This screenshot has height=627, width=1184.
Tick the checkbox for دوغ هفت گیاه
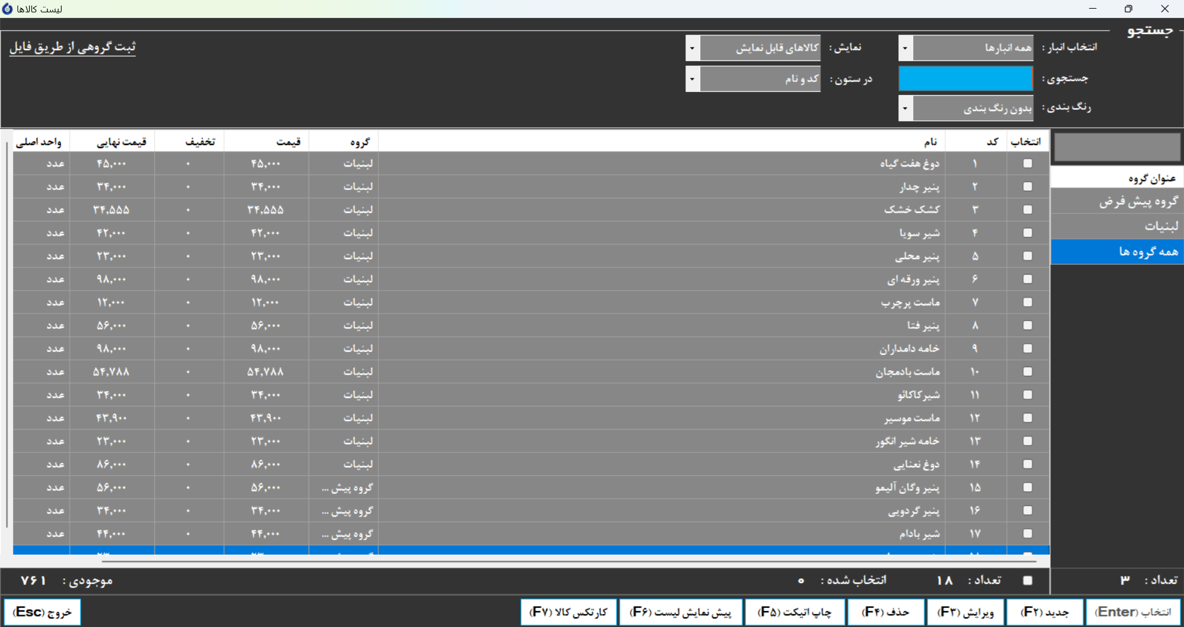pos(1027,164)
